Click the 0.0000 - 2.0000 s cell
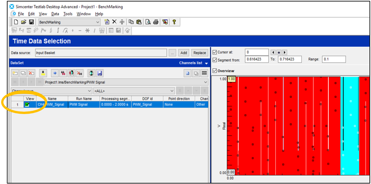 pyautogui.click(x=116, y=105)
